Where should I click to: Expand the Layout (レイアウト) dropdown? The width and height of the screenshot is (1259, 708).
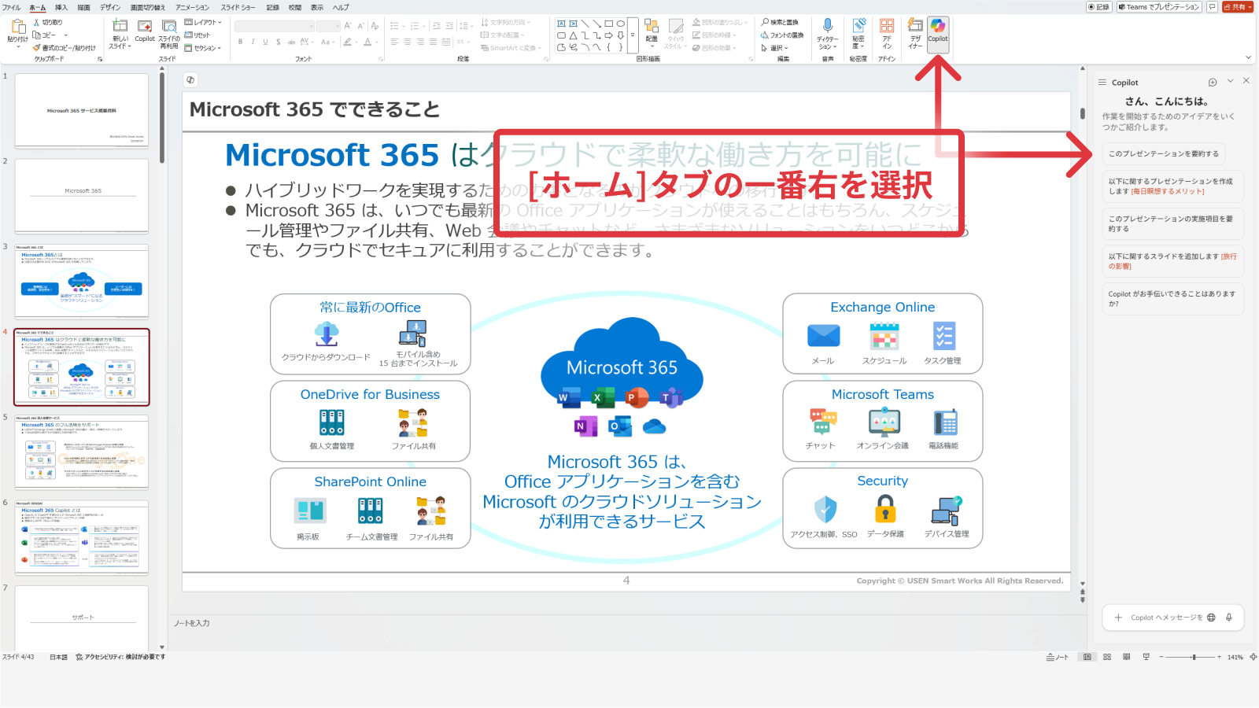tap(203, 23)
